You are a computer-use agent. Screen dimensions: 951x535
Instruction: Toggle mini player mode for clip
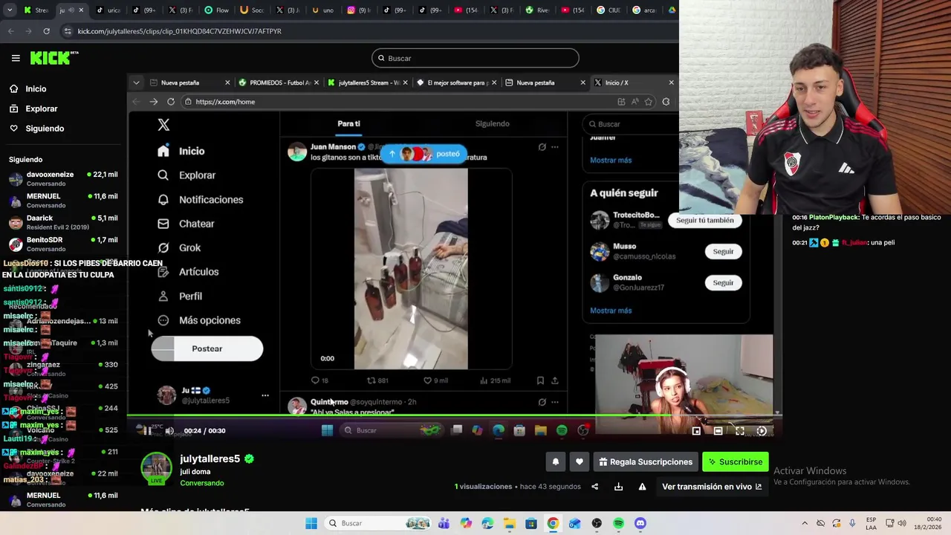tap(696, 430)
